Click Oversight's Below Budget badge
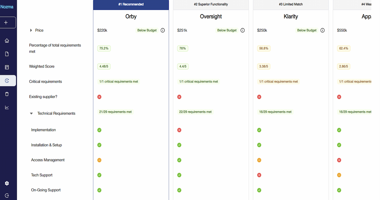 [x=227, y=30]
